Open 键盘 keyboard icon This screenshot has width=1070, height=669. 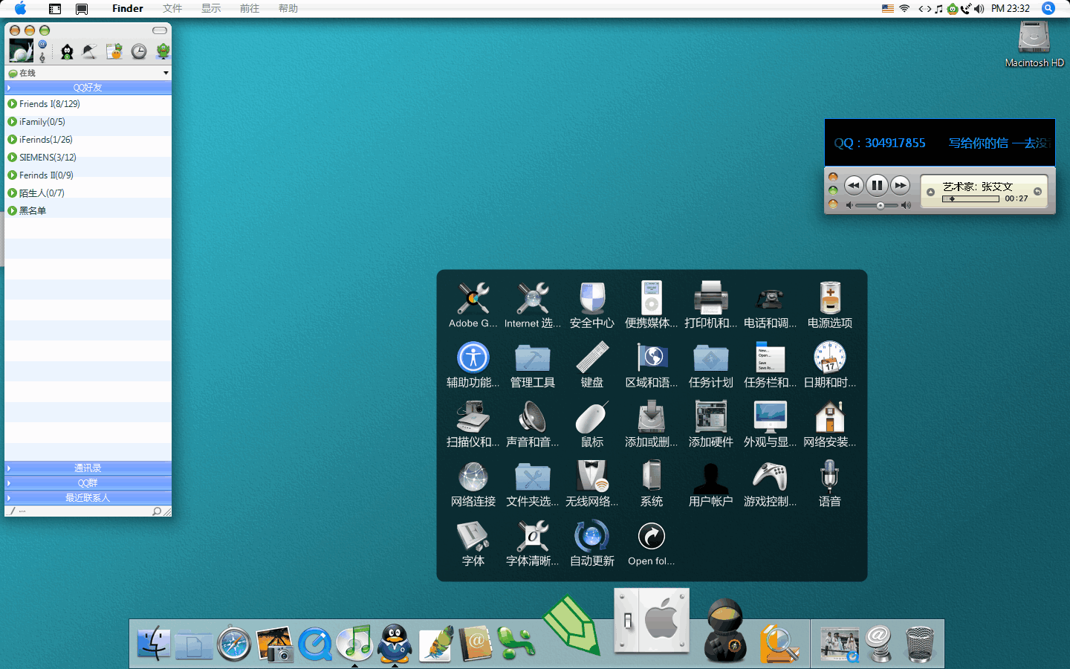tap(592, 358)
